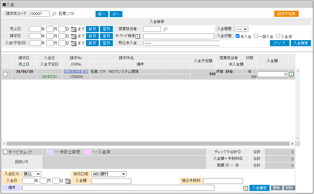Click the date cell 20/06/30

24,72
